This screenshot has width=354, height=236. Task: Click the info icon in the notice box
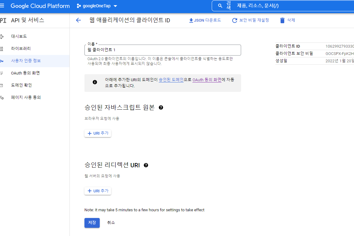[95, 82]
